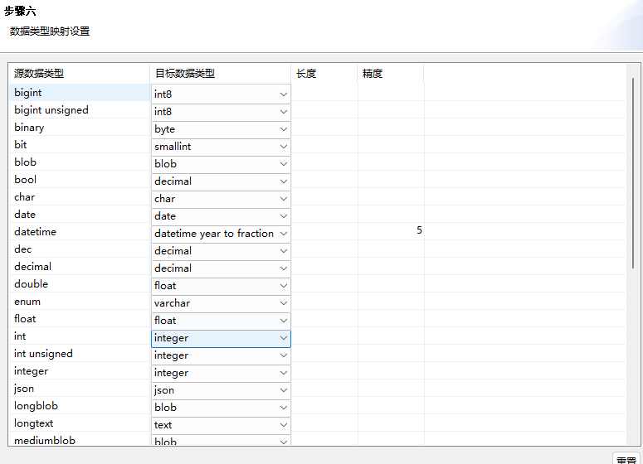Image resolution: width=643 pixels, height=464 pixels.
Task: Click the 目标数据类型 column header
Action: pyautogui.click(x=221, y=74)
